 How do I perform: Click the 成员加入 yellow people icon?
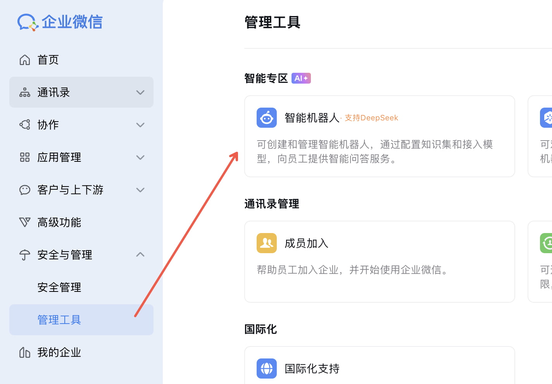click(267, 243)
